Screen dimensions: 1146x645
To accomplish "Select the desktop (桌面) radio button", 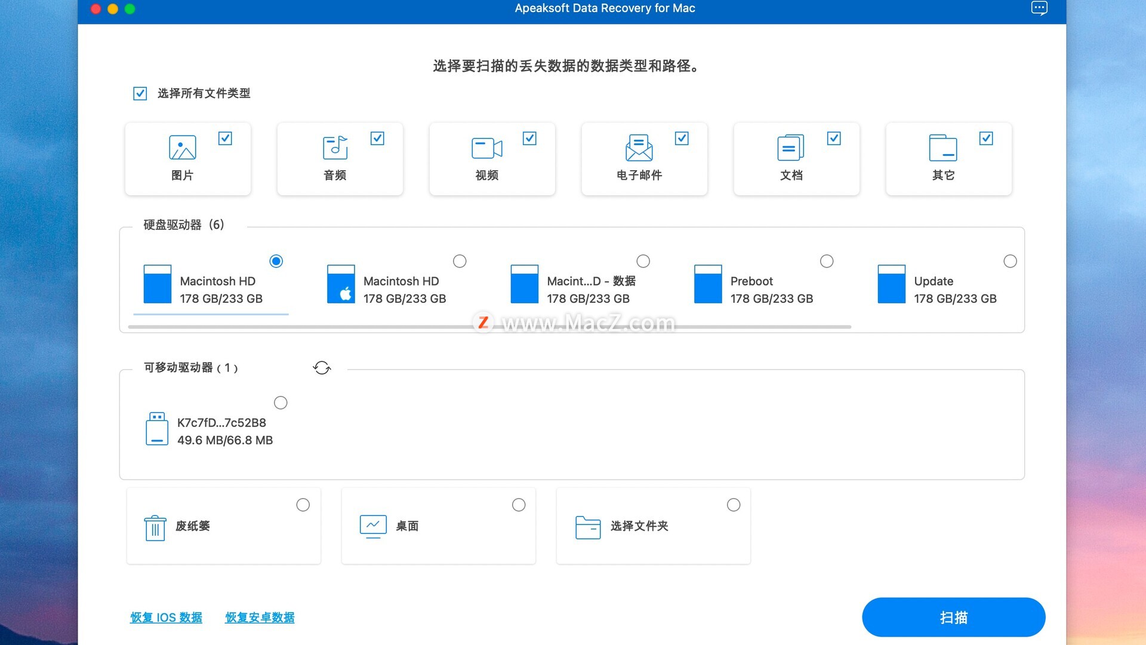I will (519, 505).
